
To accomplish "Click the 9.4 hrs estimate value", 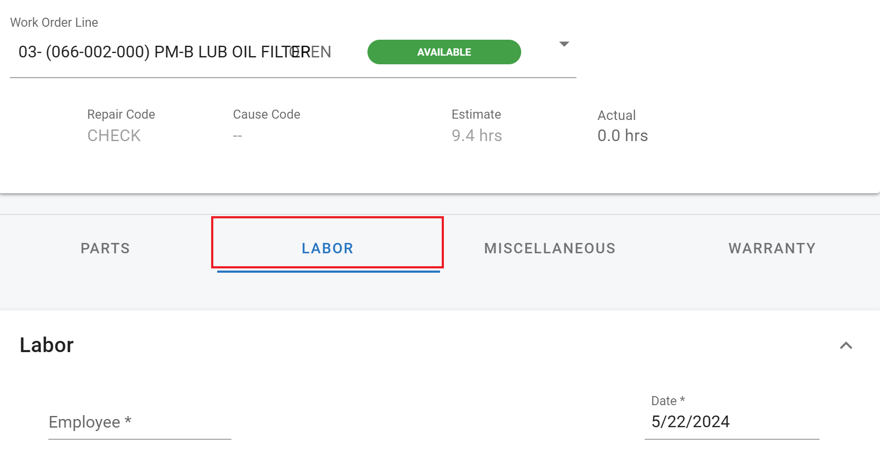I will point(477,135).
